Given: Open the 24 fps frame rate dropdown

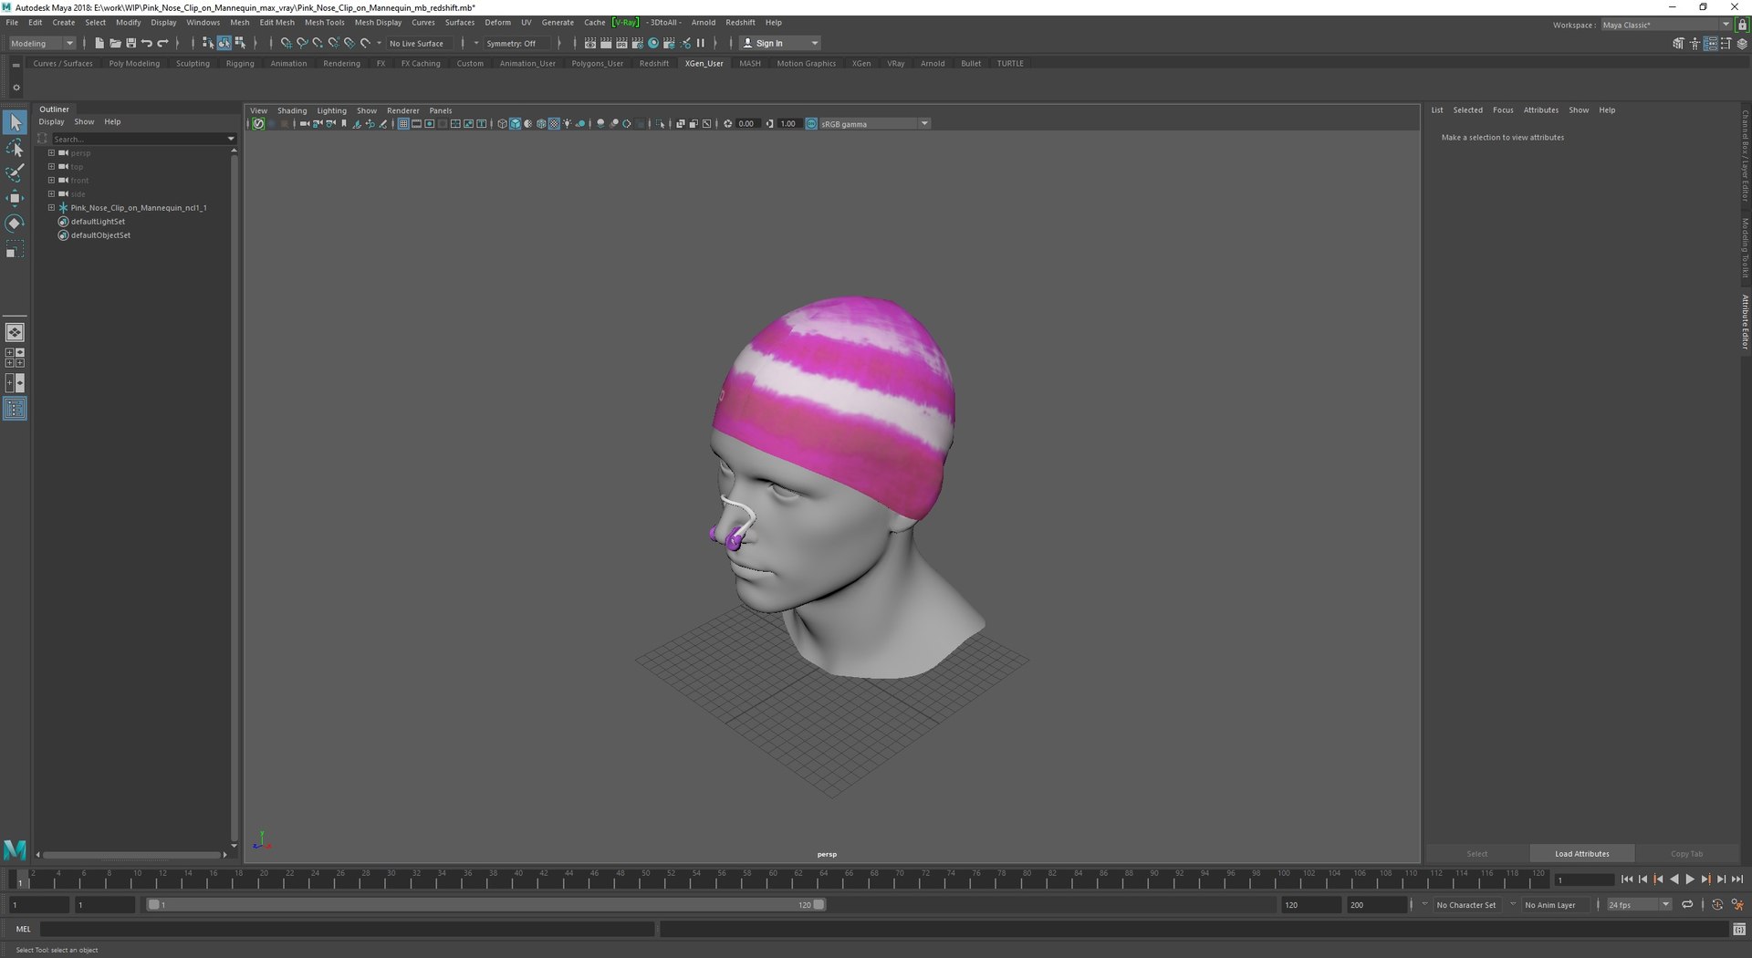Looking at the screenshot, I should coord(1639,905).
